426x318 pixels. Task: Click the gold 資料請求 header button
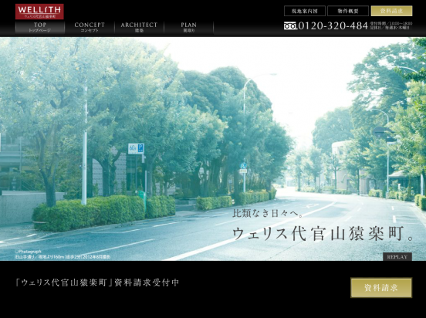391,11
